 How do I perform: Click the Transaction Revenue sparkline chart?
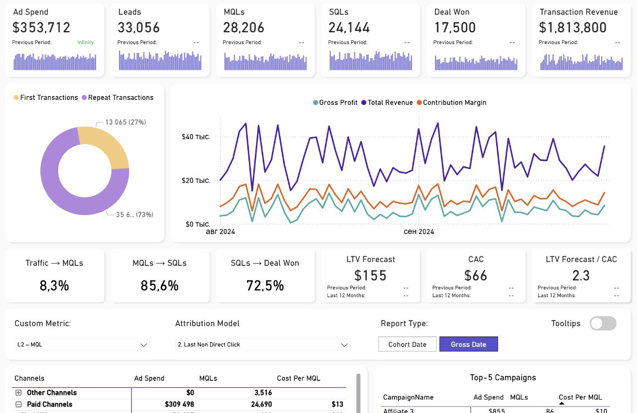point(581,61)
